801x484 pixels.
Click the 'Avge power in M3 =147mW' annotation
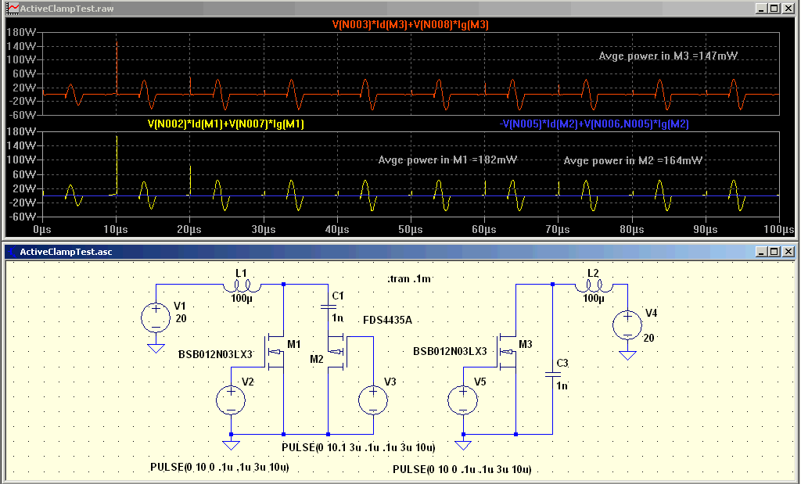coord(668,56)
